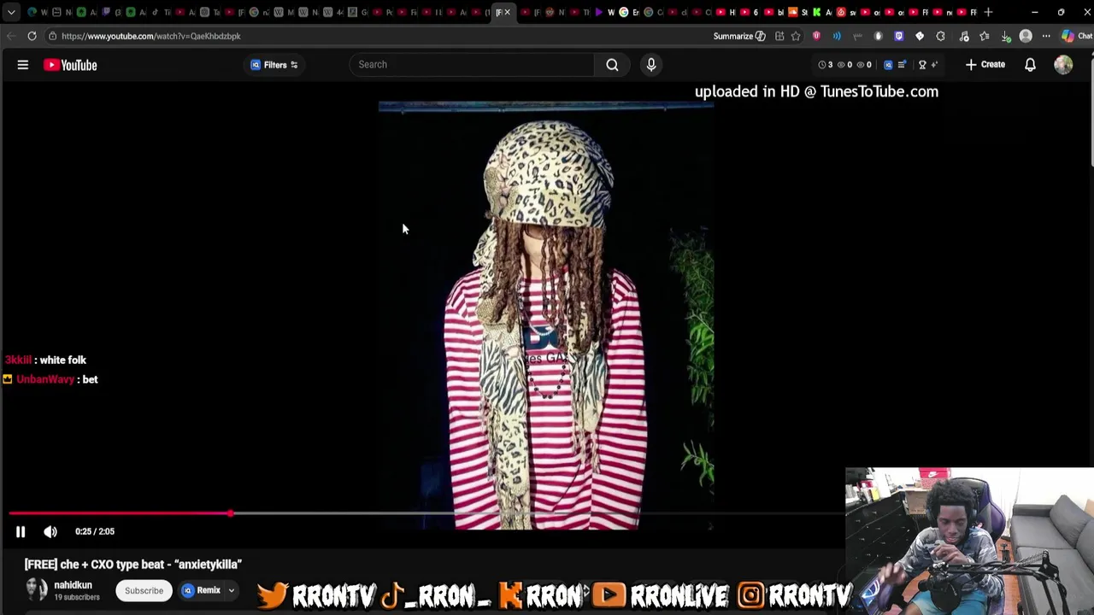Open the Create upload button
This screenshot has height=615, width=1094.
985,65
